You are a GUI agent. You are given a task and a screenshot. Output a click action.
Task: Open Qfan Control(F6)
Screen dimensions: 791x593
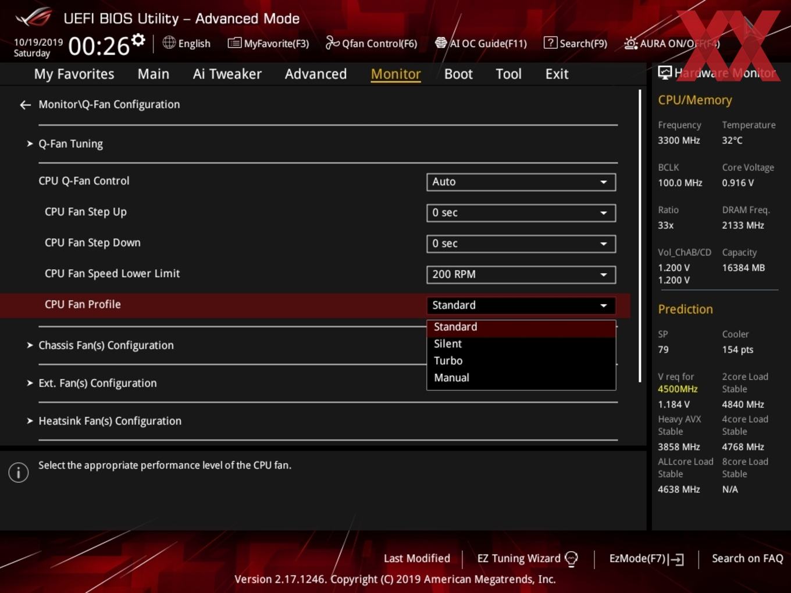pyautogui.click(x=371, y=43)
